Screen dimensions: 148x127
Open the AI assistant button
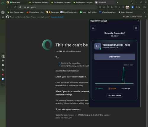(x=144, y=7)
